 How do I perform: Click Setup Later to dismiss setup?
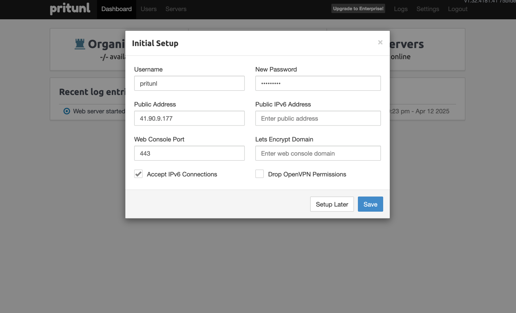pos(332,204)
